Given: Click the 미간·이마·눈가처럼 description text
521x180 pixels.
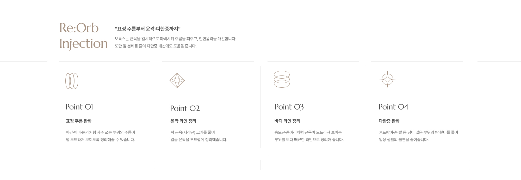Looking at the screenshot, I should click(100, 136).
